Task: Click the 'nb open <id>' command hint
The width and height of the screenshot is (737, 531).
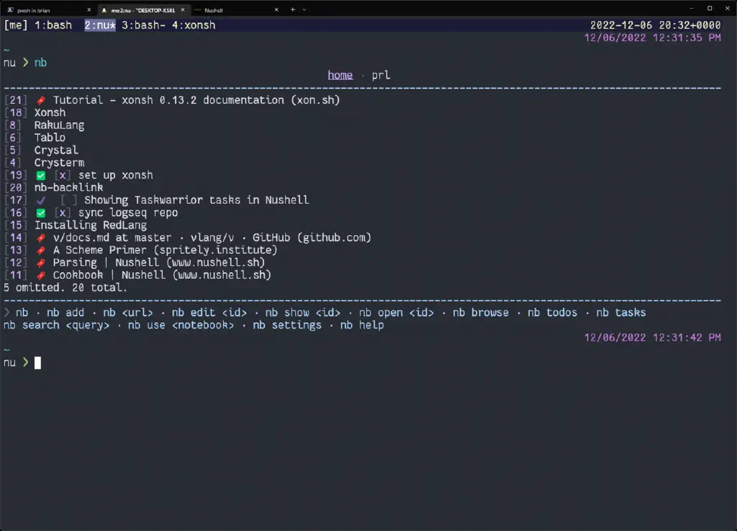Action: [x=397, y=313]
